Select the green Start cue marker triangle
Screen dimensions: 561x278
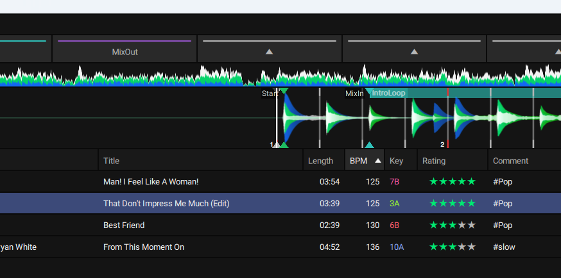[x=283, y=145]
